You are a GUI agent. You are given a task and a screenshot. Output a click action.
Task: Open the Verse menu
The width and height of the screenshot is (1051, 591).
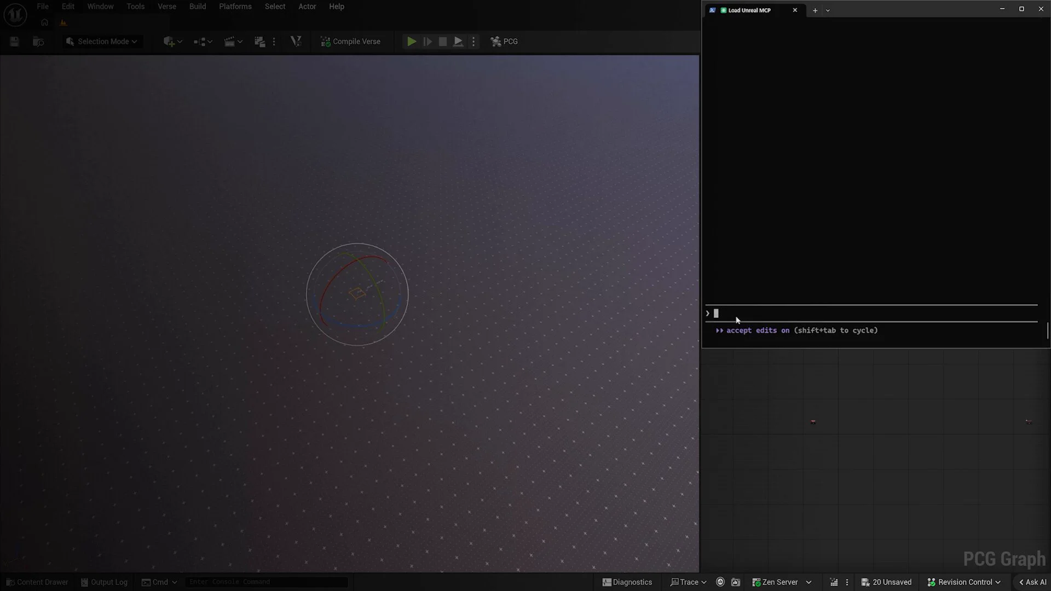[x=167, y=7]
